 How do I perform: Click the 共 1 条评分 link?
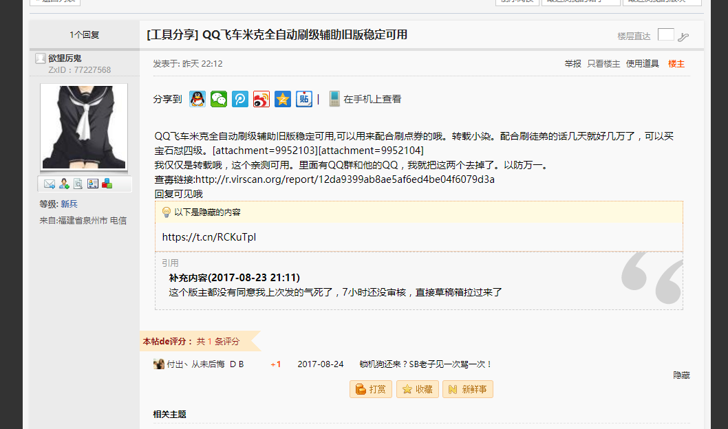pyautogui.click(x=217, y=342)
